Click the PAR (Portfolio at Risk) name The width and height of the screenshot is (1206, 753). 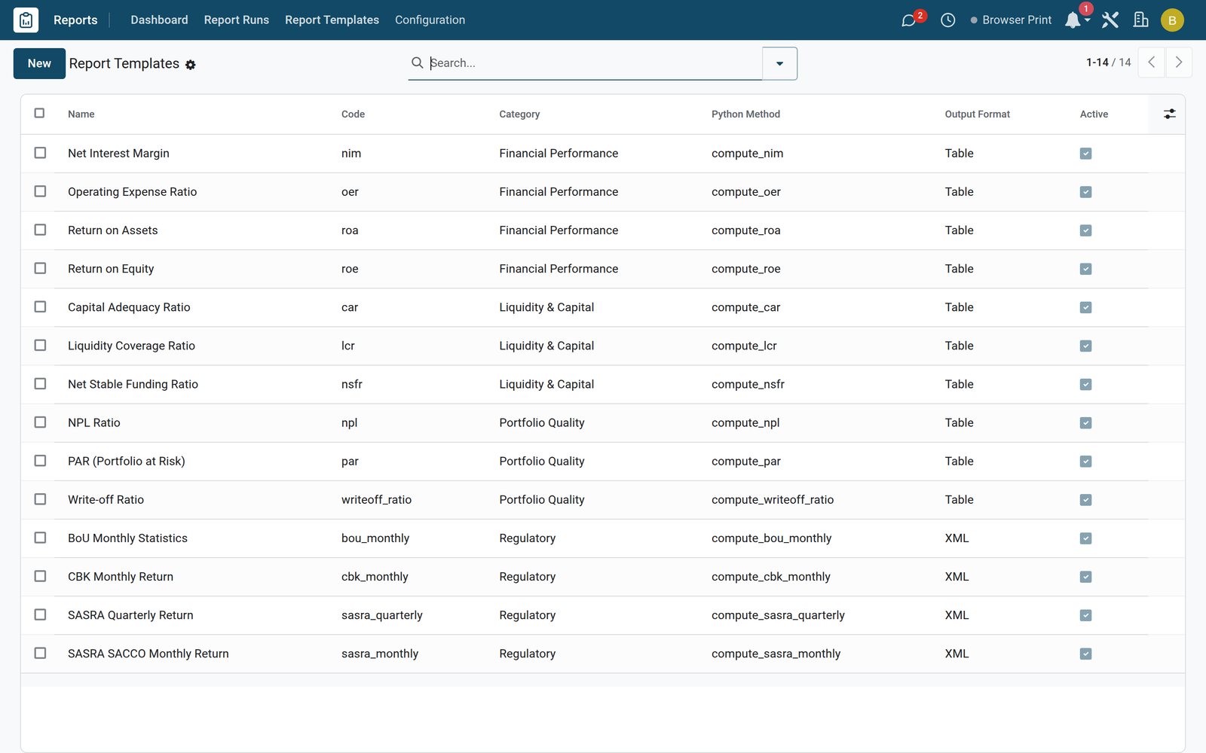(127, 462)
